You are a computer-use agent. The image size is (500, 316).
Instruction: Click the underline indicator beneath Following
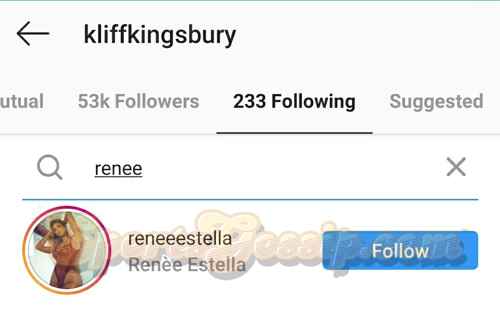coord(294,133)
